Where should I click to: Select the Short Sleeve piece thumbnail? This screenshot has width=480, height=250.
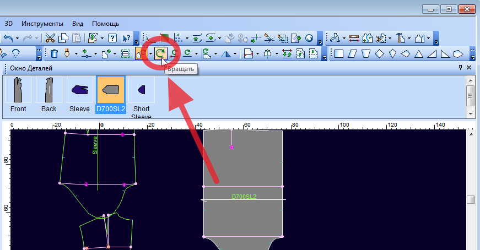(142, 97)
